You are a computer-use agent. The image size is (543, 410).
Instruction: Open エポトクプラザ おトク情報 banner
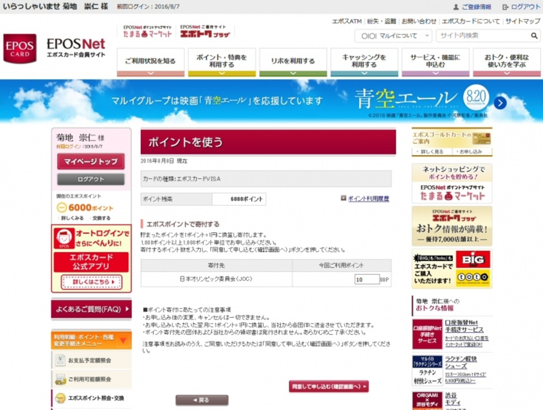click(x=452, y=226)
